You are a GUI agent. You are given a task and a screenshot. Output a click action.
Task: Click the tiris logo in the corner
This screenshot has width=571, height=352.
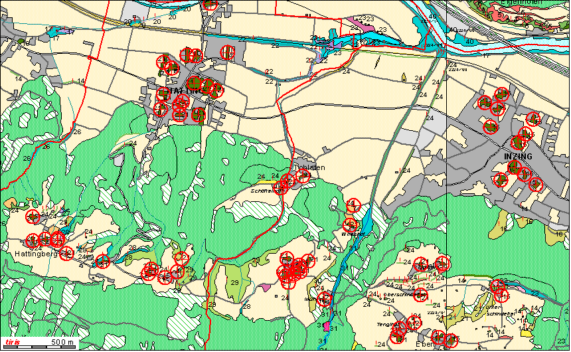click(10, 342)
